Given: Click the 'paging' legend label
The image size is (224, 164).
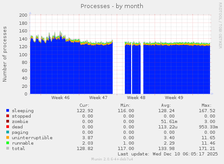Looking at the screenshot, I should (20, 132).
